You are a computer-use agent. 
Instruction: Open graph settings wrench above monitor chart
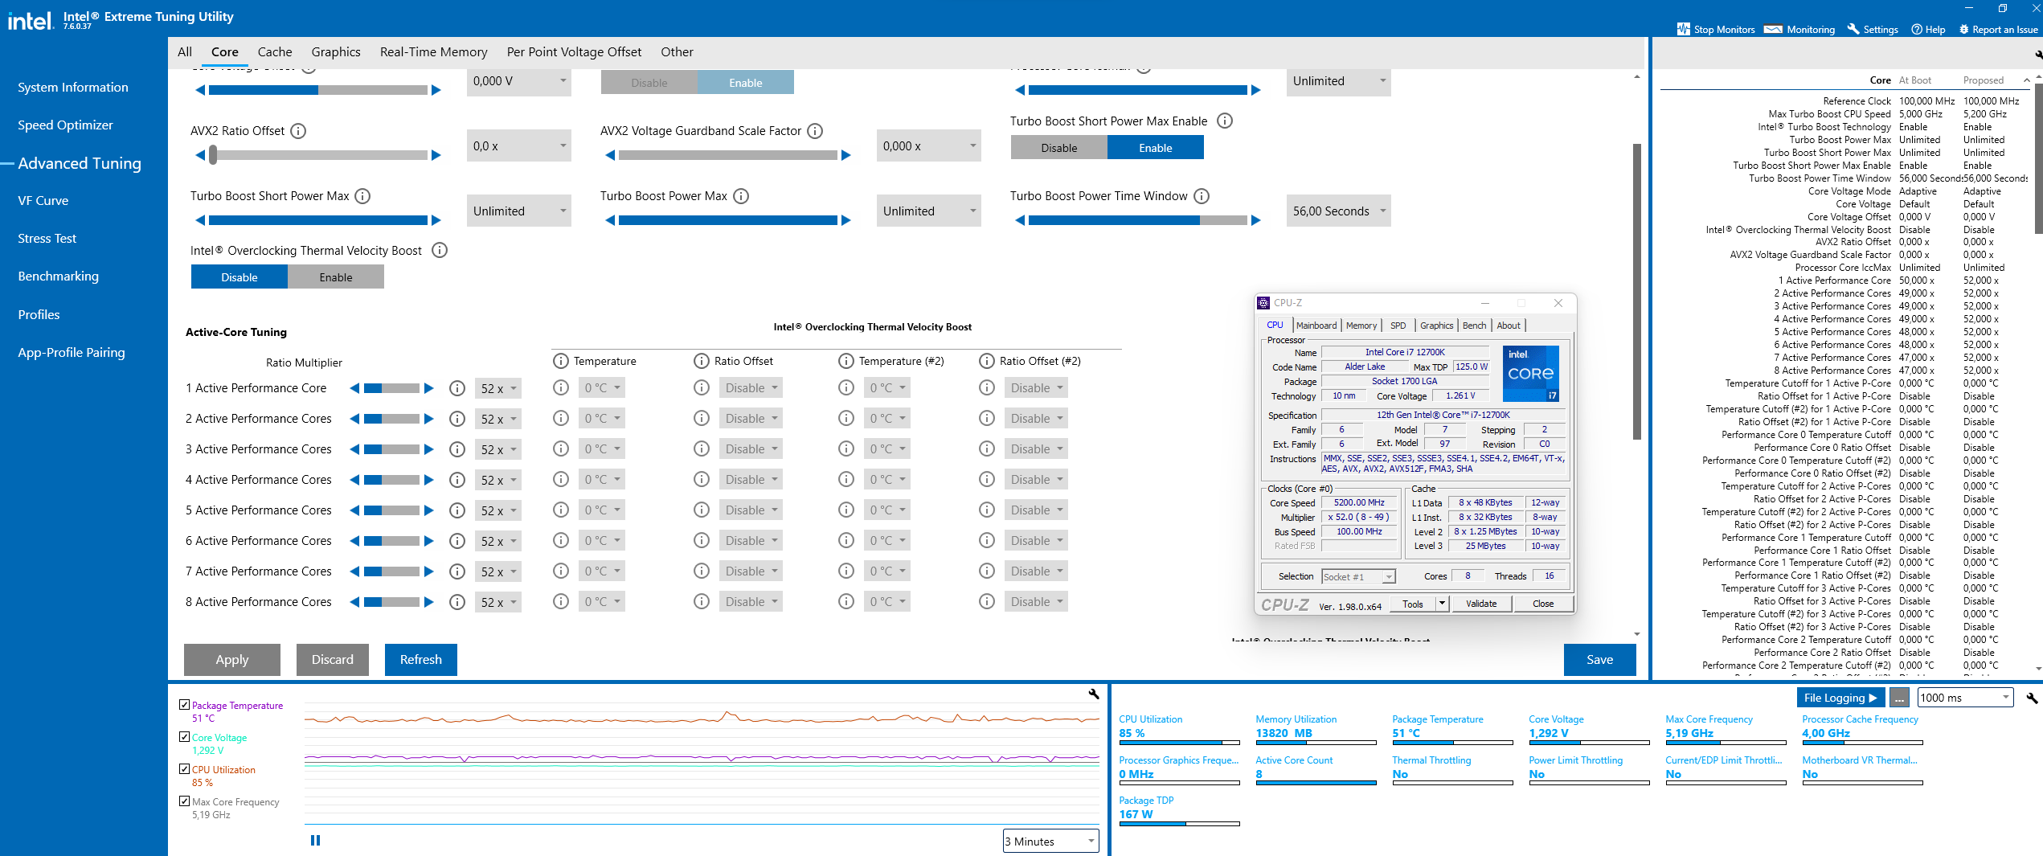coord(1094,694)
